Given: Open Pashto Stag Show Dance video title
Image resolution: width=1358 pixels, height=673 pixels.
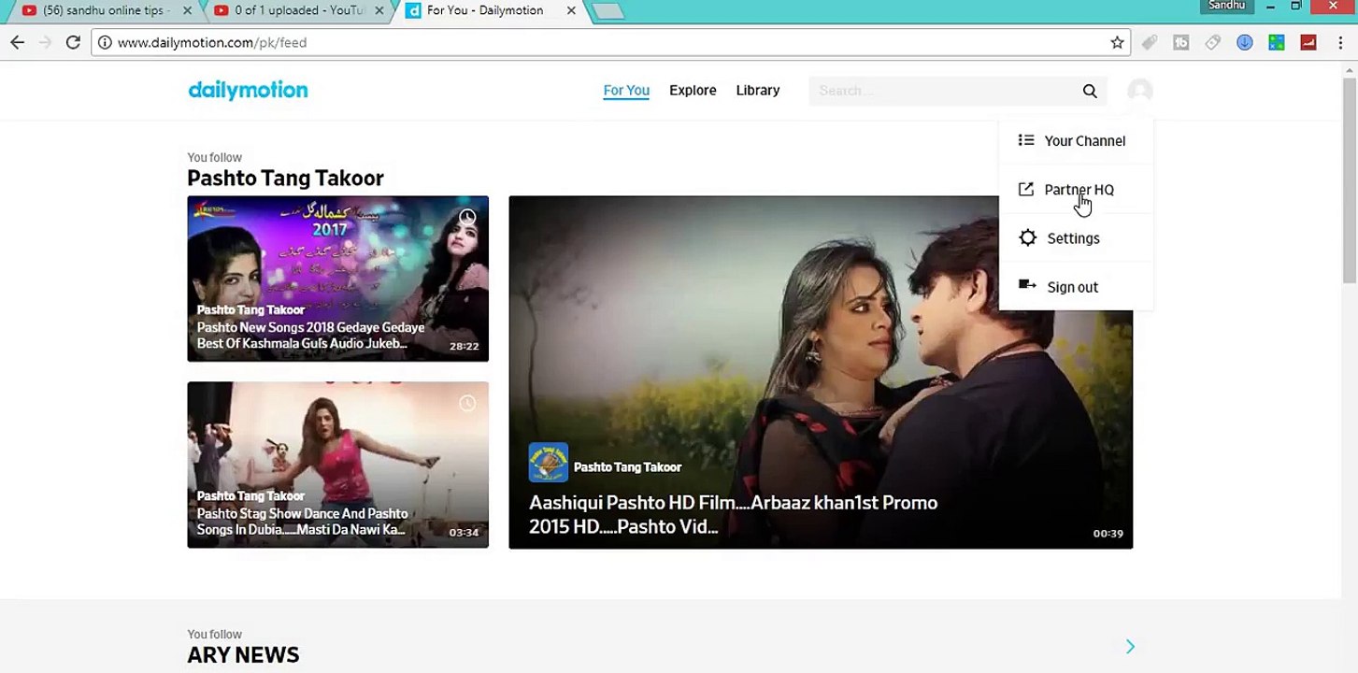Looking at the screenshot, I should pos(302,522).
